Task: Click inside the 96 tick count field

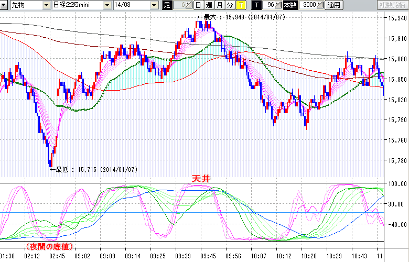Action: point(270,5)
